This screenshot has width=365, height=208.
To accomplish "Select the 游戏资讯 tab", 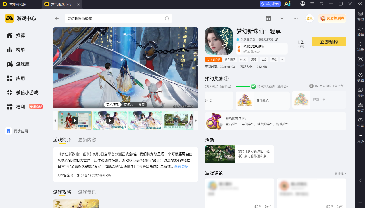I will pos(87,192).
